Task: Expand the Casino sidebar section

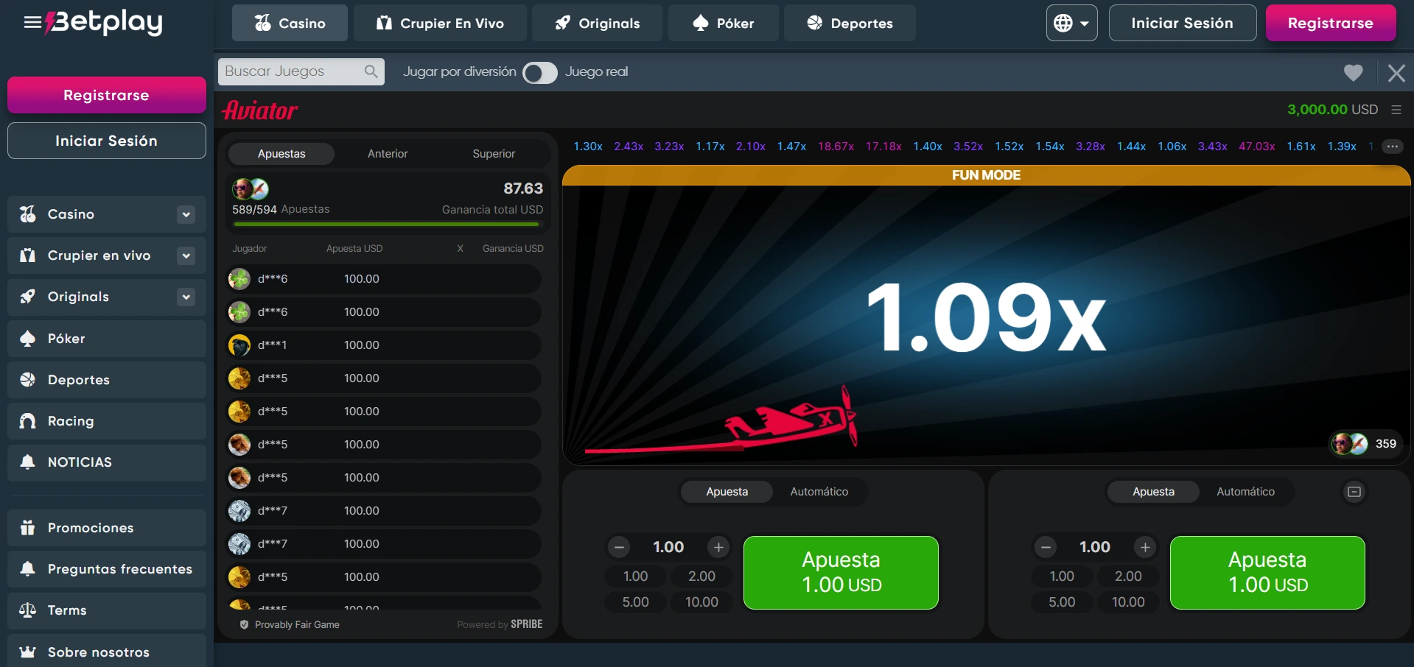Action: [x=186, y=214]
